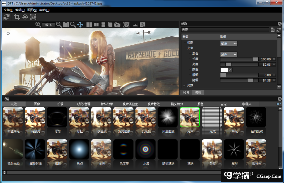Viewport: 284px width, 183px height.
Task: Open the 编辑 menu
Action: coord(20,10)
